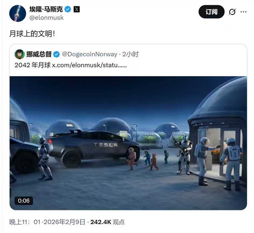Image resolution: width=254 pixels, height=233 pixels.
Task: Click the 埃隆·马斯克 display name
Action: 46,9
